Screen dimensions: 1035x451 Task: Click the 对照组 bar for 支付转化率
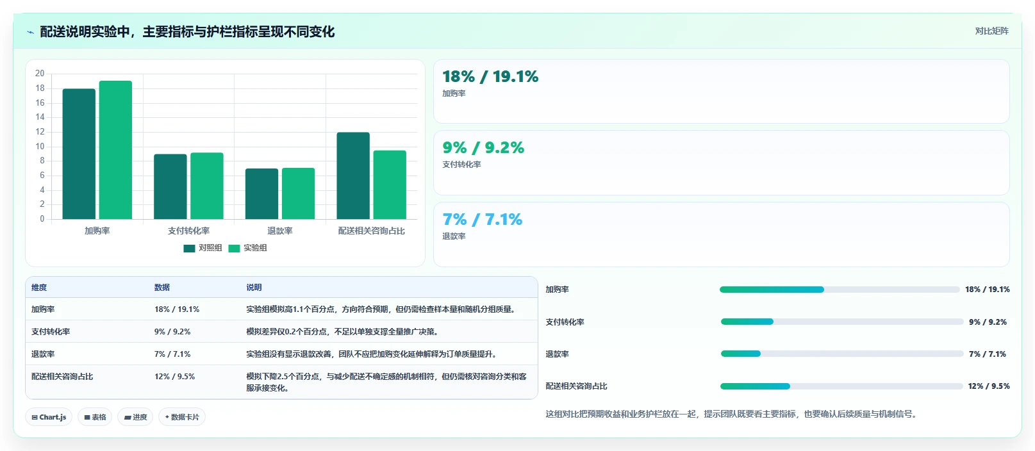[x=170, y=186]
